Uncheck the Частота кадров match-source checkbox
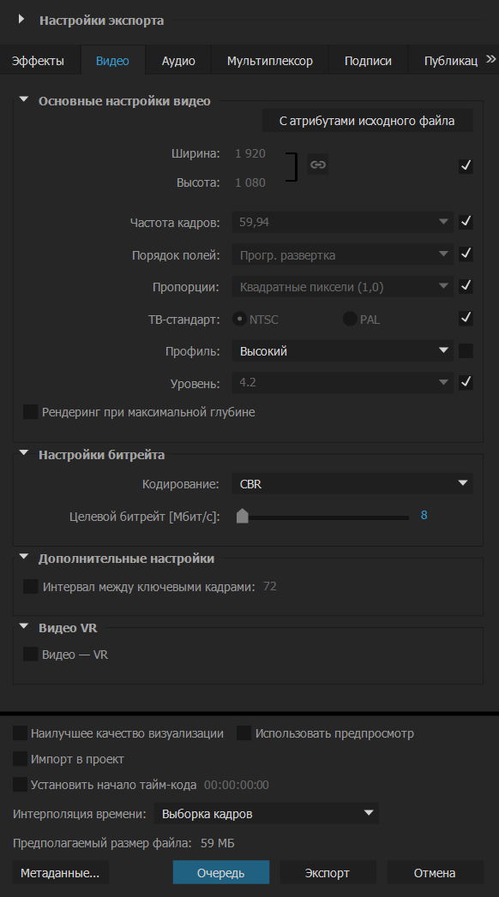The height and width of the screenshot is (897, 499). [x=466, y=222]
